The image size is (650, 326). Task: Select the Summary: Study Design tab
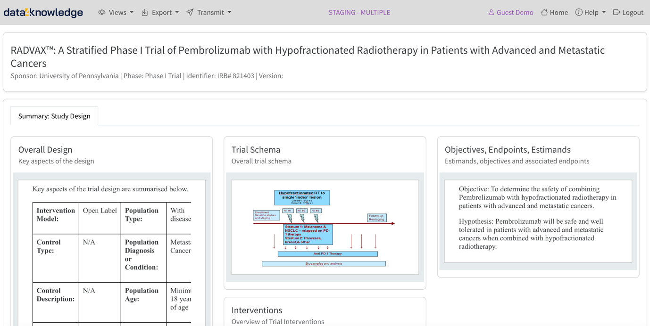tap(54, 116)
